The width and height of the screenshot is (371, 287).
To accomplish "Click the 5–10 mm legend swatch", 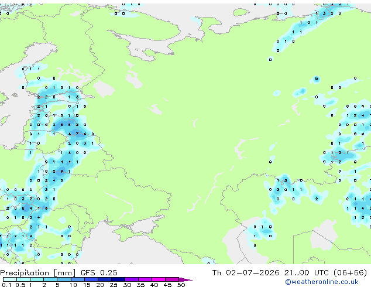I will [x=64, y=279].
